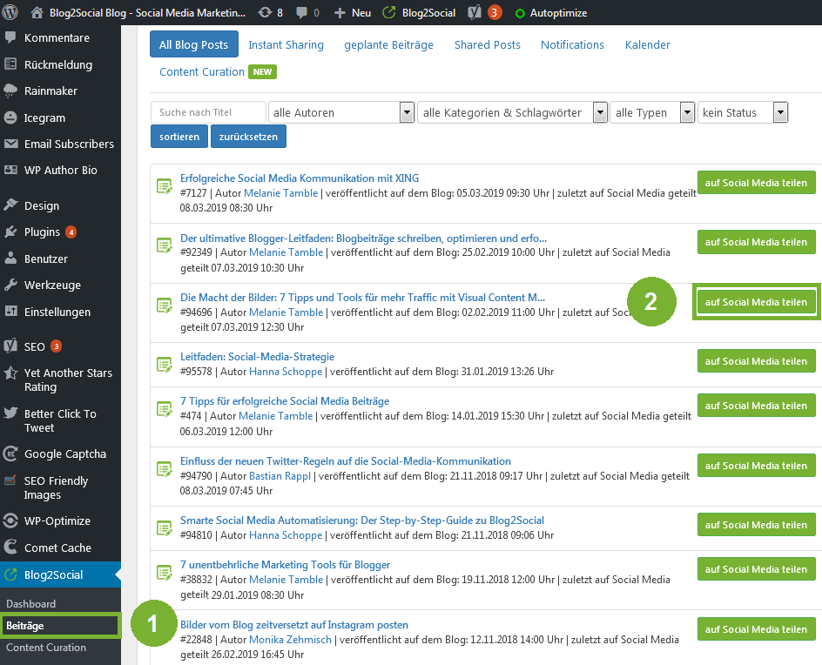
Task: Open Einfluss der neuen Twitter-Regeln post link
Action: point(346,460)
